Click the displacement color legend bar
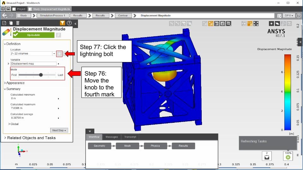This screenshot has width=303, height=170. (x=288, y=92)
